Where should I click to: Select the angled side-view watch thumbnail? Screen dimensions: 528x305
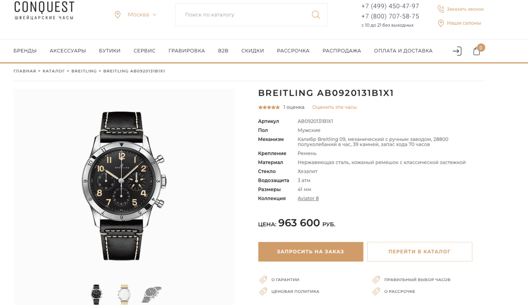[151, 294]
